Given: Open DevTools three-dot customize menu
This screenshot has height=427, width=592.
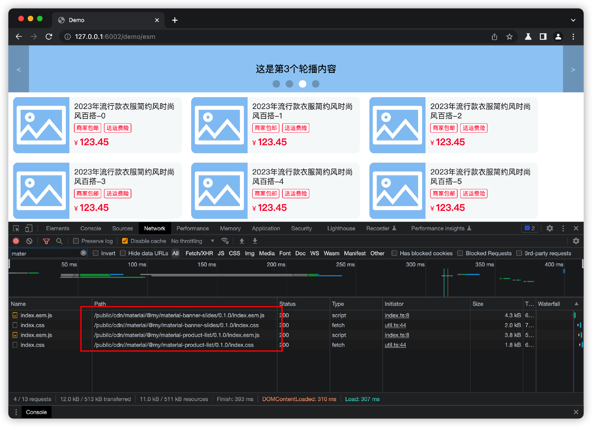Looking at the screenshot, I should pos(563,228).
